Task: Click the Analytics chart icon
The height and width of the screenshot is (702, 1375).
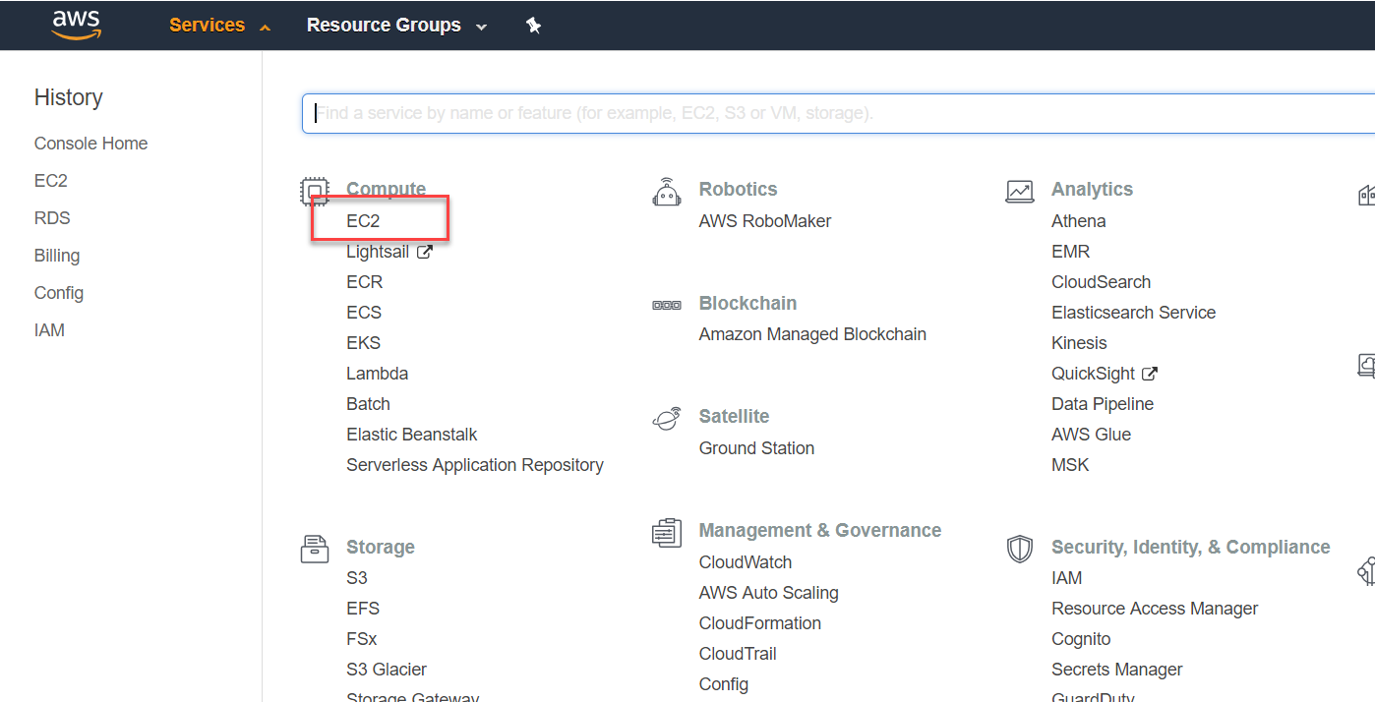Action: [x=1020, y=190]
